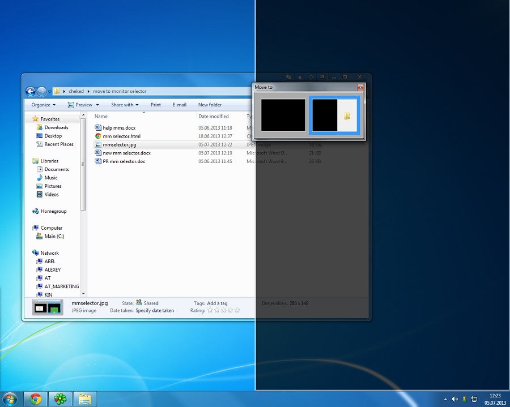The image size is (510, 407).
Task: Select the mm selector.html file
Action: click(121, 136)
